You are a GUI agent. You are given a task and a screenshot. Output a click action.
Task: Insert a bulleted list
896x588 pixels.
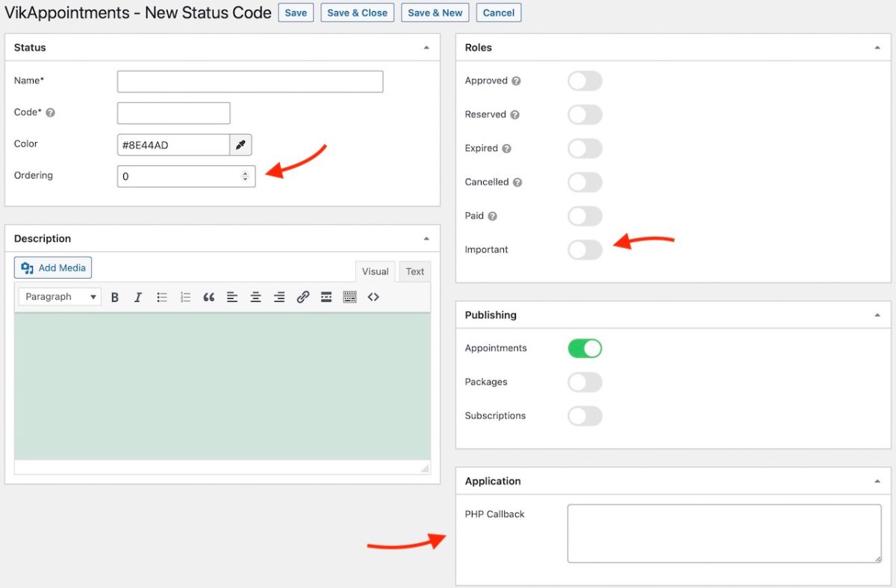(x=162, y=297)
